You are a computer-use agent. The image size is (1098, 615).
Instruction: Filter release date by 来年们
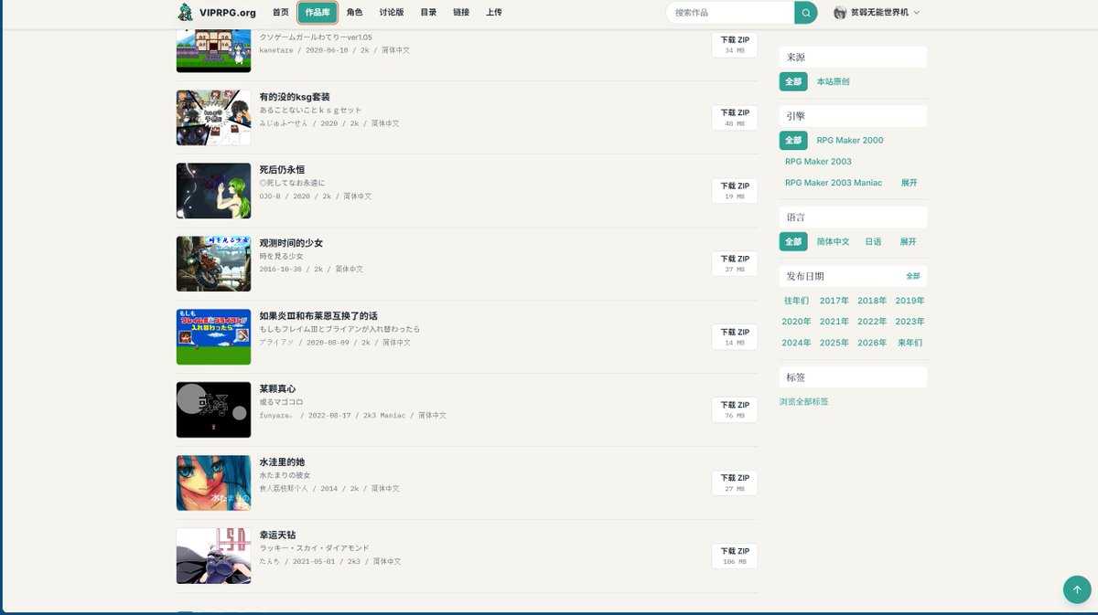(910, 343)
